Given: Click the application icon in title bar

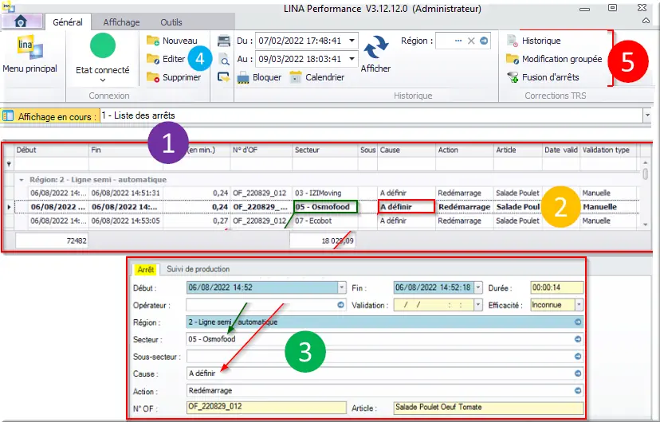Looking at the screenshot, I should click(x=9, y=7).
